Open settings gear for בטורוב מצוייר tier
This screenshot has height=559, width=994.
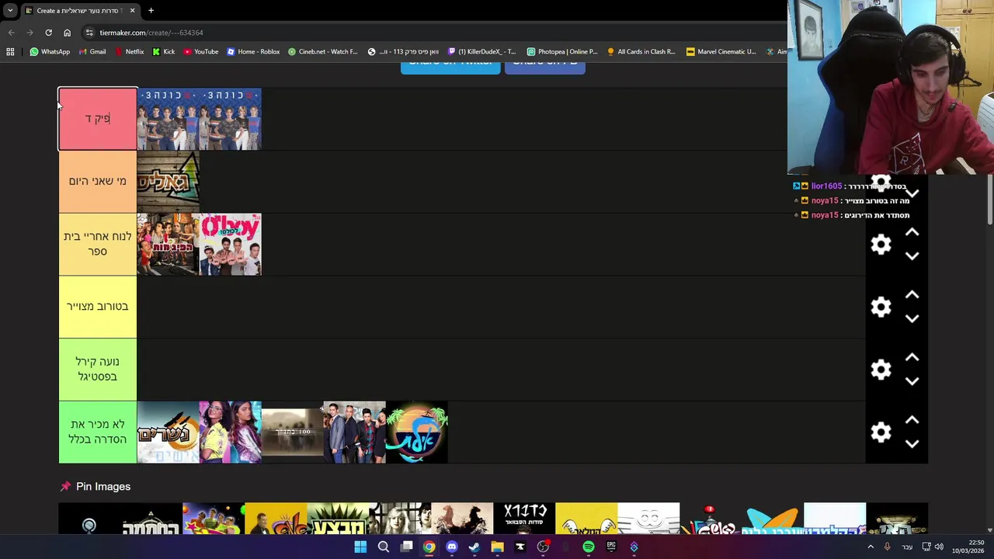[x=881, y=307]
